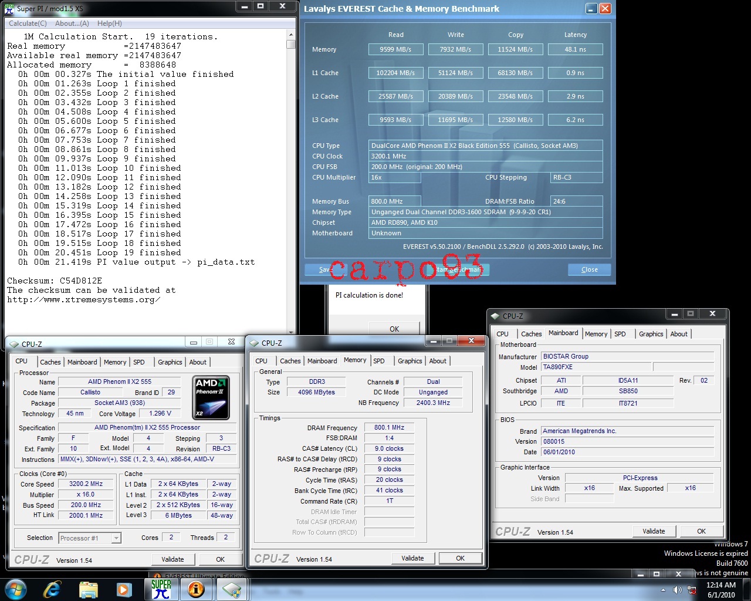The width and height of the screenshot is (751, 601).
Task: Switch to Caches tab in left CPU-Z
Action: coord(50,362)
